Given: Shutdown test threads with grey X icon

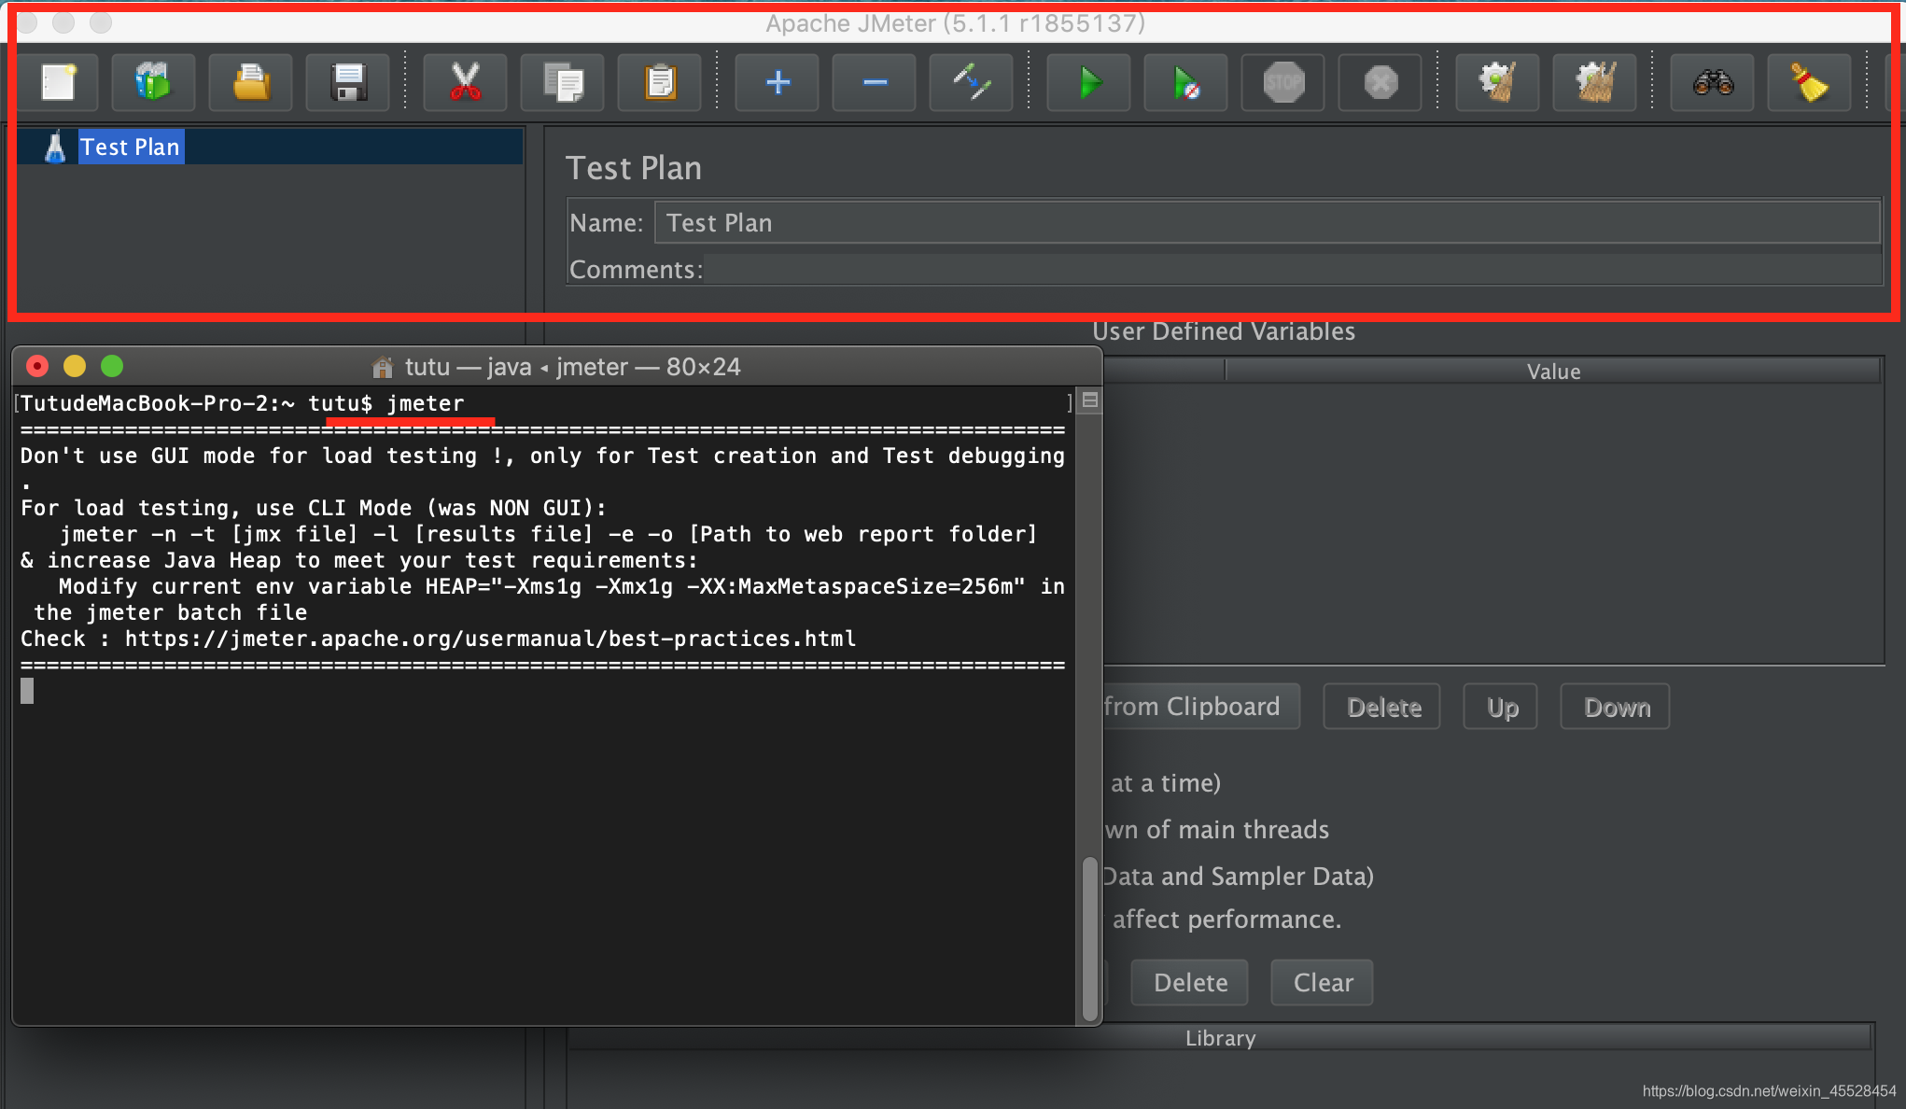Looking at the screenshot, I should tap(1380, 83).
